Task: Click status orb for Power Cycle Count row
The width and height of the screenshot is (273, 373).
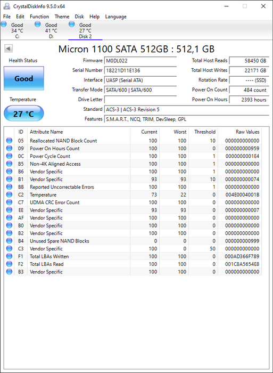Action: 9,156
